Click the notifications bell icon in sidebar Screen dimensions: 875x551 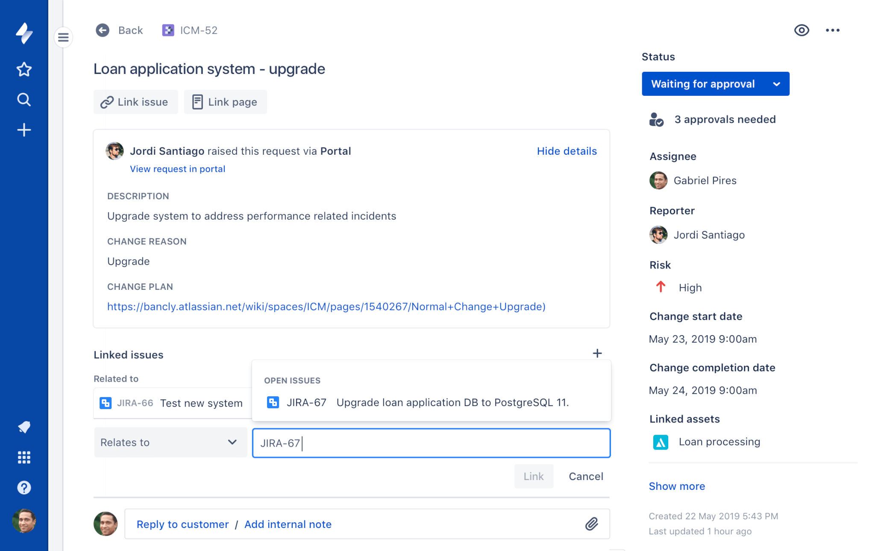point(24,426)
